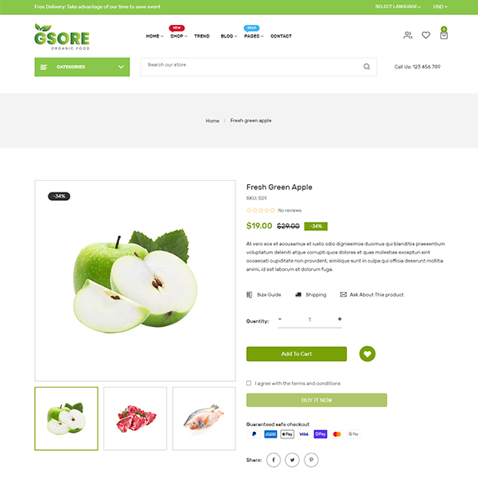Share on Twitter
This screenshot has height=486, width=478.
click(x=292, y=460)
